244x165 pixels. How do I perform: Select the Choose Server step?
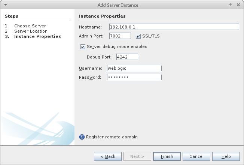(x=30, y=26)
